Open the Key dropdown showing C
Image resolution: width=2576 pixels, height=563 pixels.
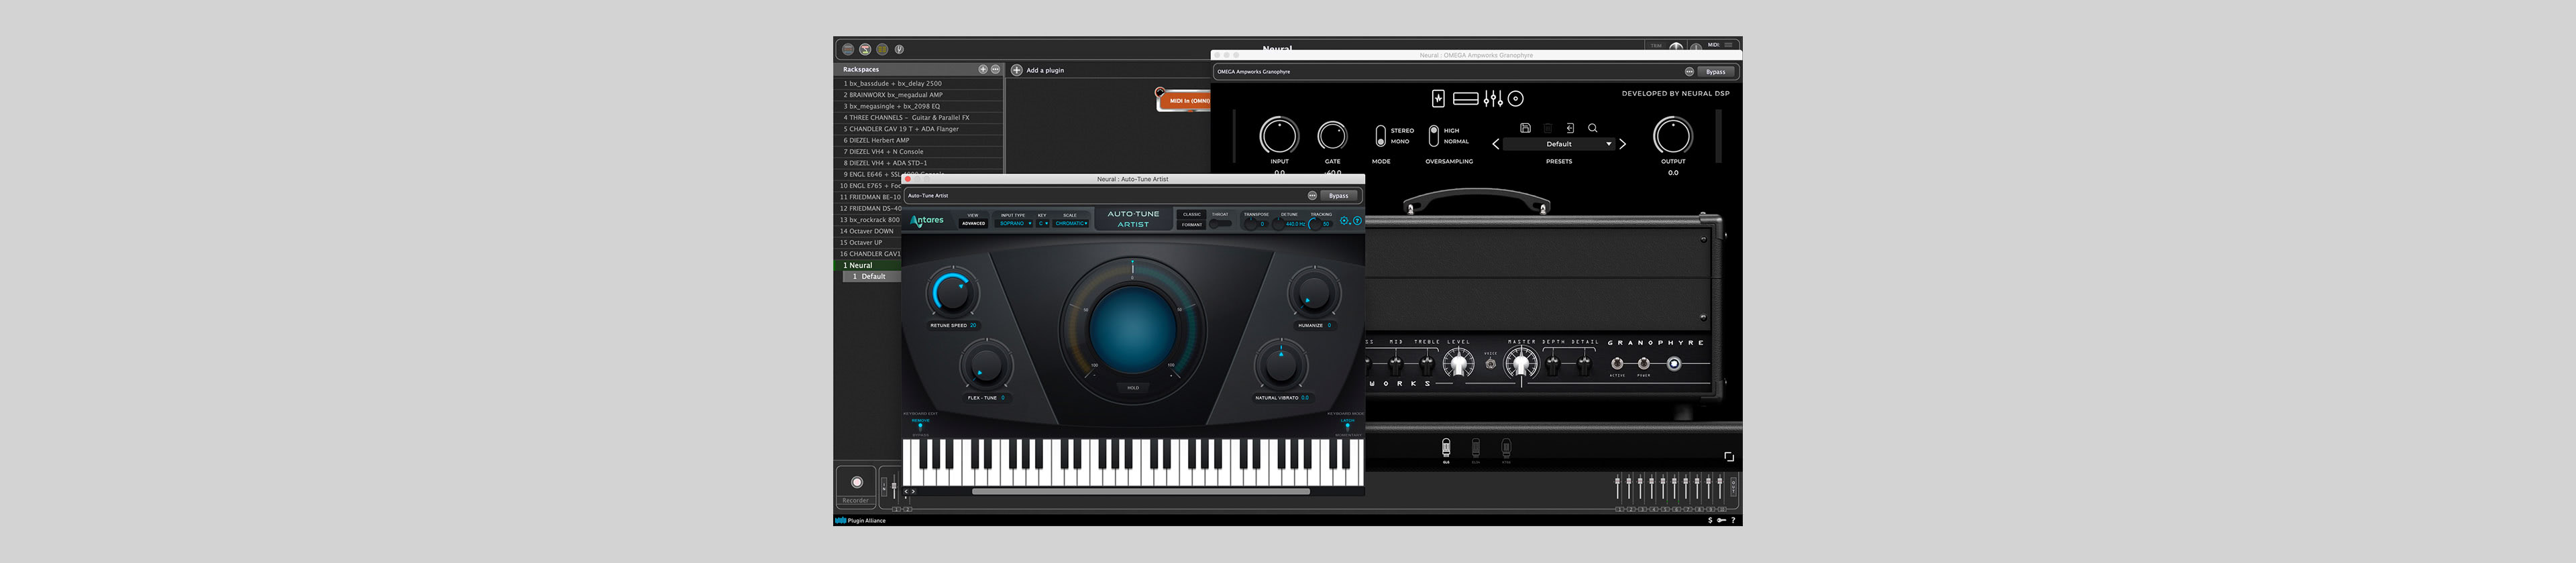(x=1042, y=224)
